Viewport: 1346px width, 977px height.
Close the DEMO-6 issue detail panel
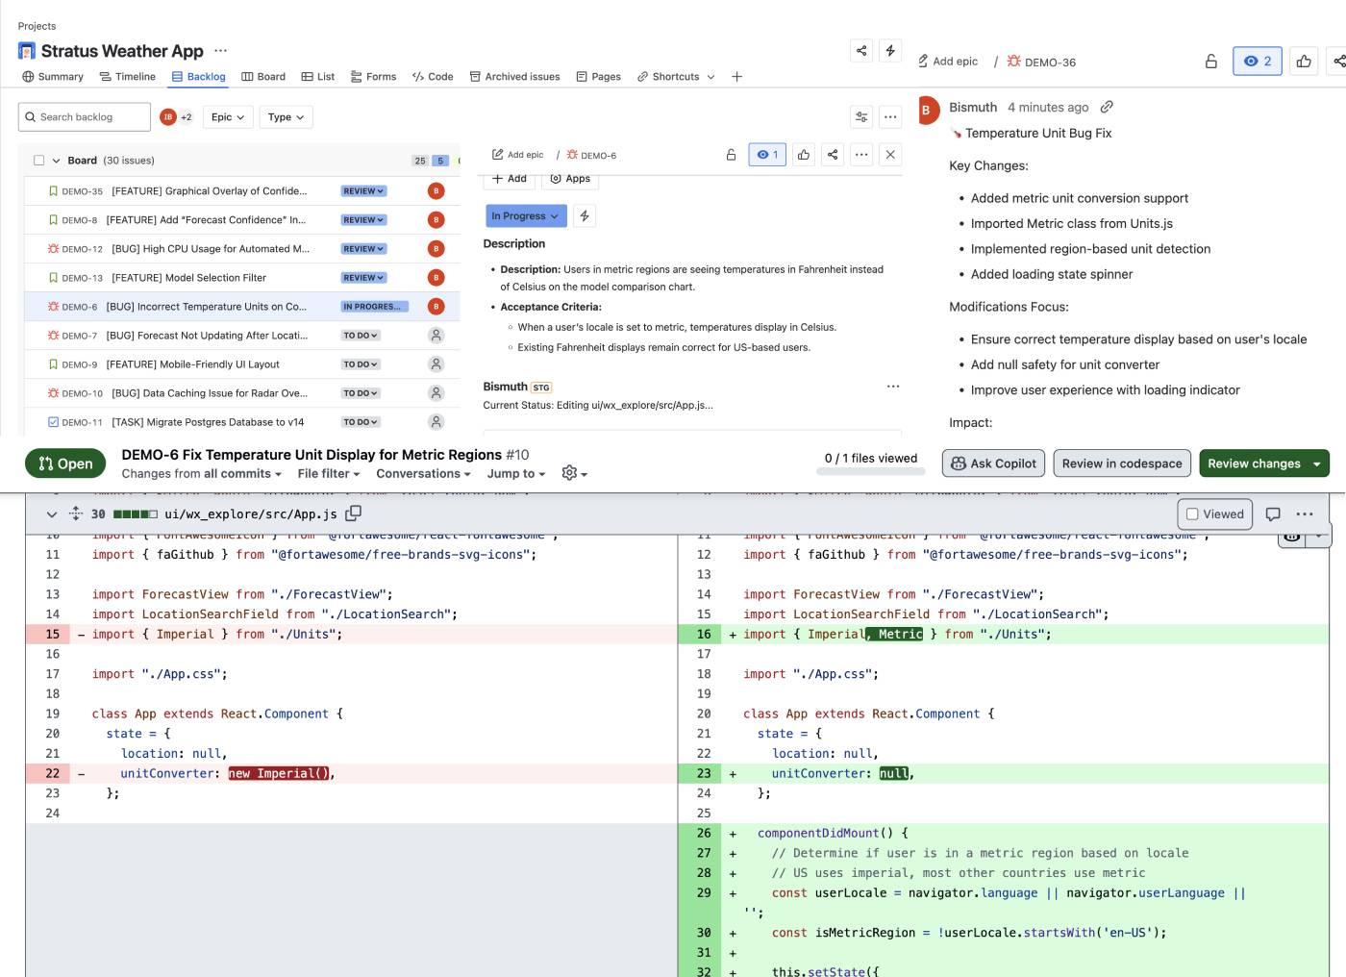coord(890,155)
